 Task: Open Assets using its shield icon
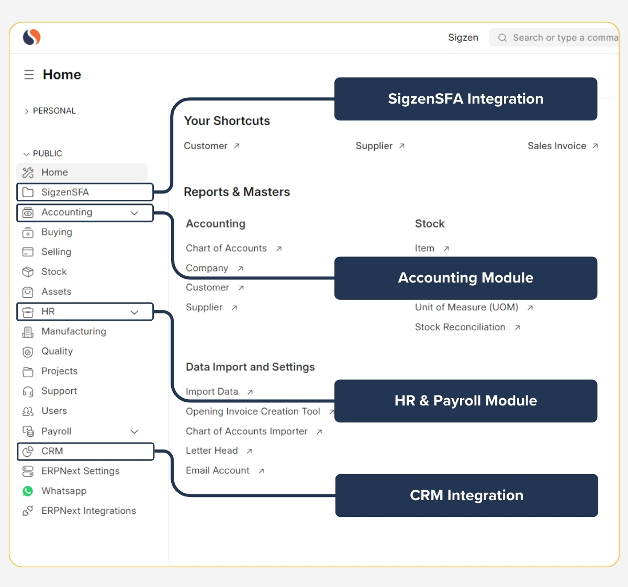pyautogui.click(x=28, y=291)
